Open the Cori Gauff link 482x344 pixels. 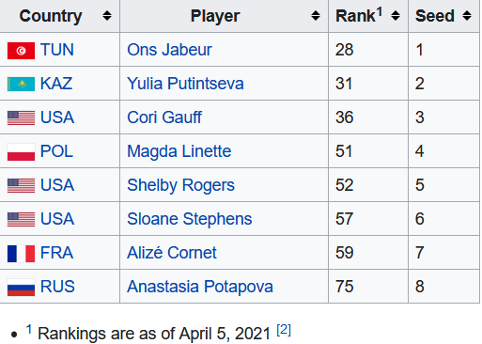coord(164,117)
